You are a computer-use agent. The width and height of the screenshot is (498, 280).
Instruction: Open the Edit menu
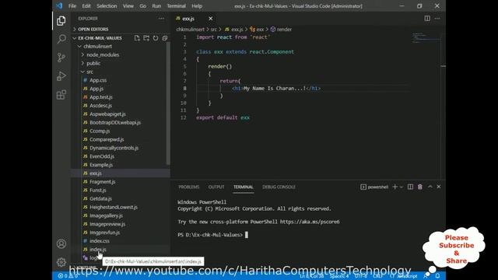point(86,6)
